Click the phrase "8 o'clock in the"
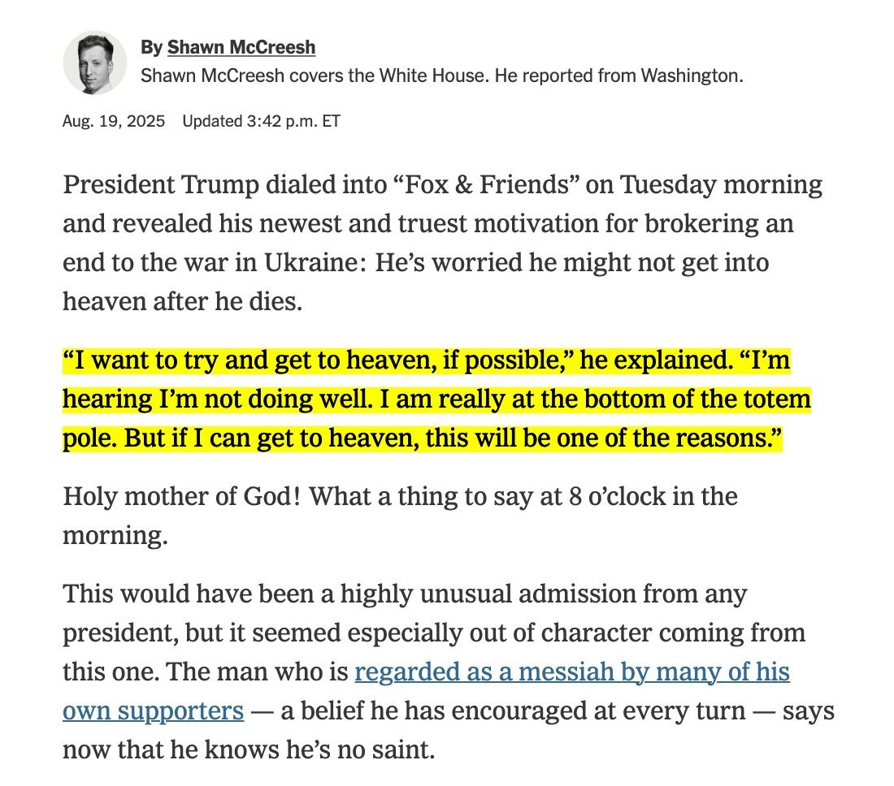The width and height of the screenshot is (894, 786). click(653, 496)
